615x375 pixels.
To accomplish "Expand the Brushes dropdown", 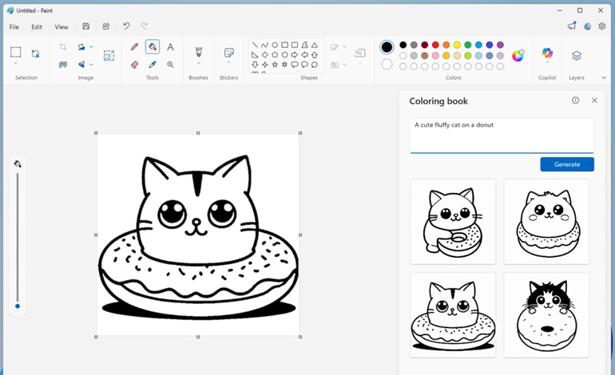I will pos(199,64).
